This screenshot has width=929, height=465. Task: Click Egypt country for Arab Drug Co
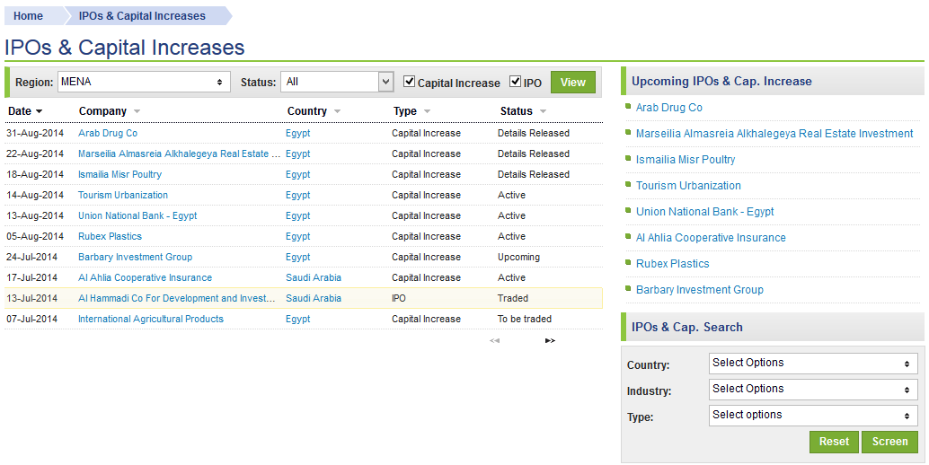(x=298, y=133)
